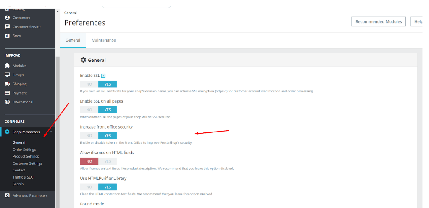
Task: Select Contact submenu item
Action: coord(19,170)
